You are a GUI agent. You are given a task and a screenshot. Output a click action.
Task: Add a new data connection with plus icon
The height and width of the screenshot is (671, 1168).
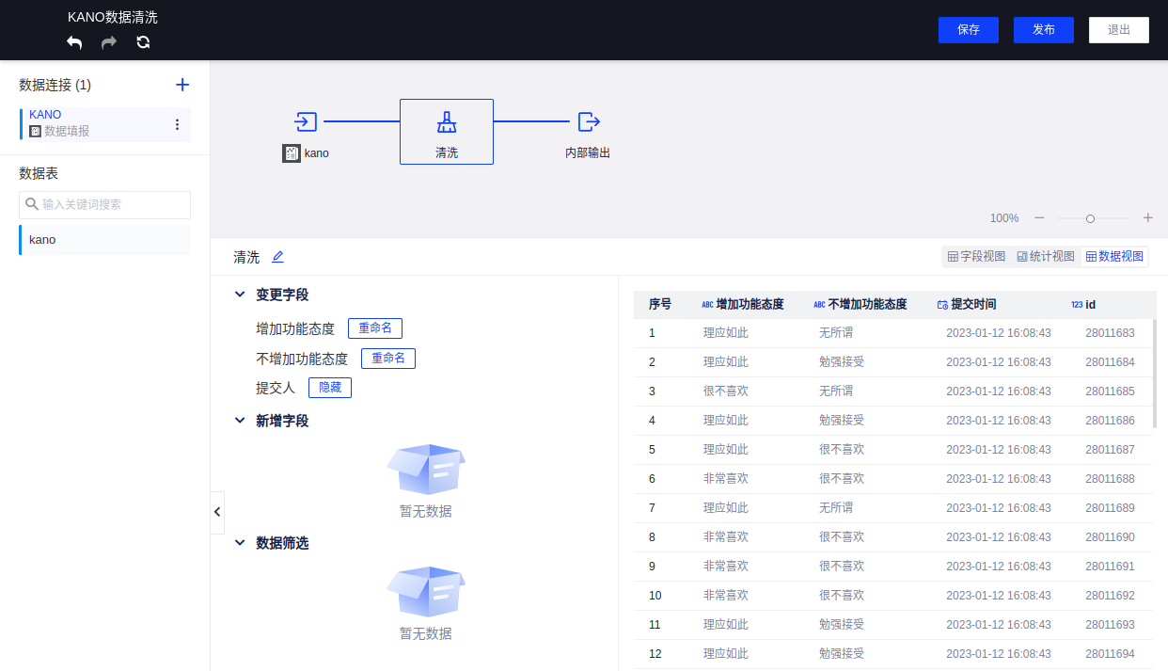click(x=182, y=85)
